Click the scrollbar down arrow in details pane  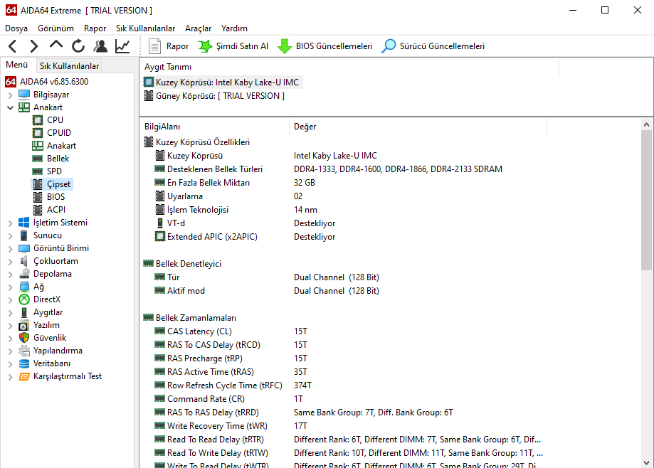point(646,462)
